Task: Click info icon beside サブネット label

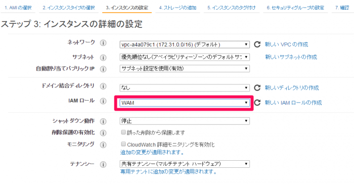Action: pos(103,58)
